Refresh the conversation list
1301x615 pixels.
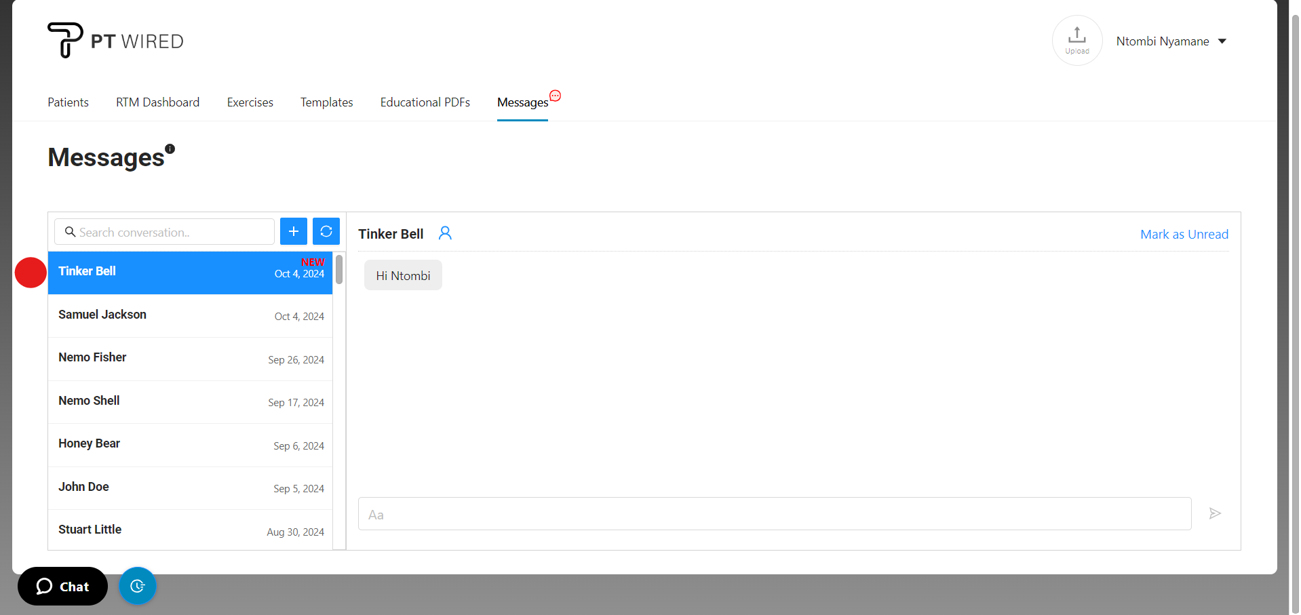coord(326,231)
